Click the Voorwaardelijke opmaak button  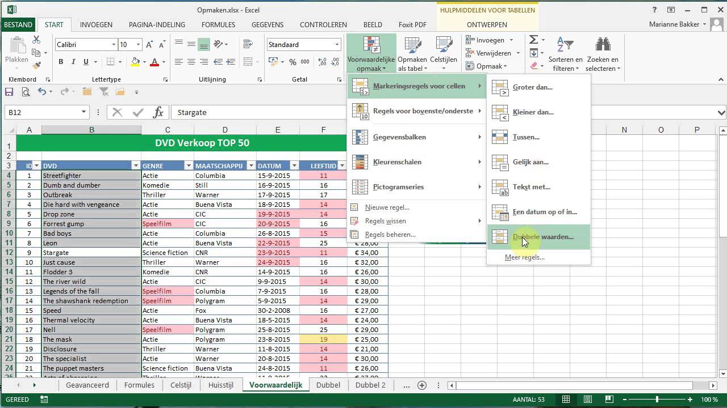coord(371,54)
